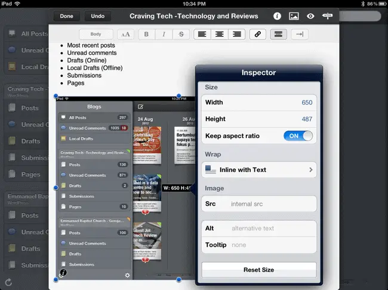Click the wrap style icon beside Inline with Text
The width and height of the screenshot is (388, 290).
tap(211, 170)
